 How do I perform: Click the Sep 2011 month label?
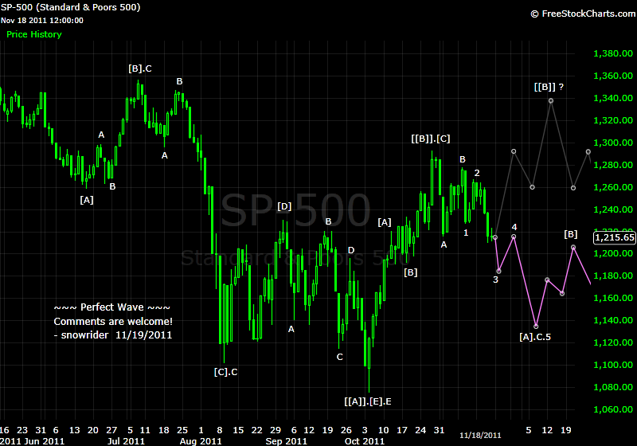point(287,441)
